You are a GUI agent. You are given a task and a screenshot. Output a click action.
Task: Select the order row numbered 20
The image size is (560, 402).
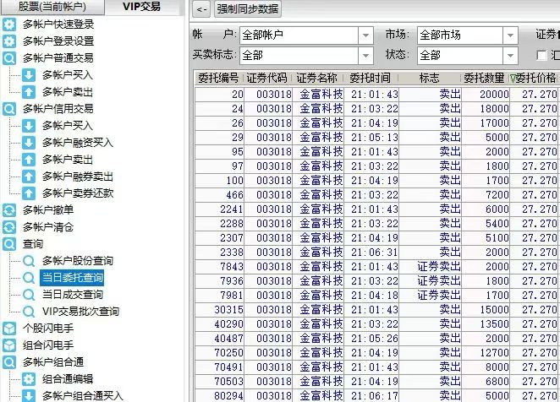[x=377, y=95]
